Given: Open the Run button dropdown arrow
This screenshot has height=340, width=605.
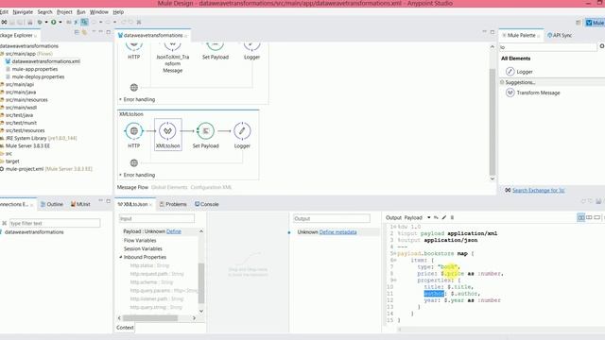Looking at the screenshot, I should pos(60,23).
